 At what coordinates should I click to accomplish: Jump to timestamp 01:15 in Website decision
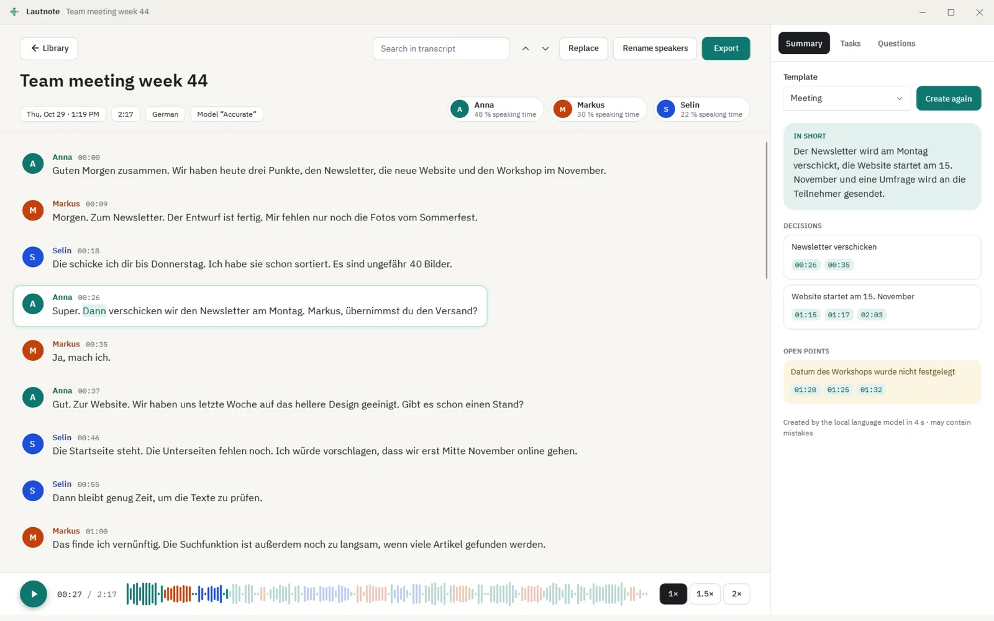point(806,315)
